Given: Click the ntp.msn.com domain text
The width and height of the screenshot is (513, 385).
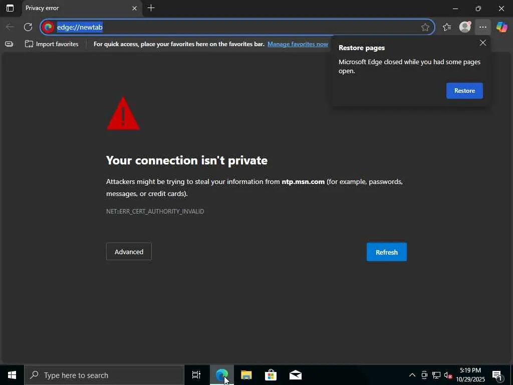Looking at the screenshot, I should [x=303, y=181].
